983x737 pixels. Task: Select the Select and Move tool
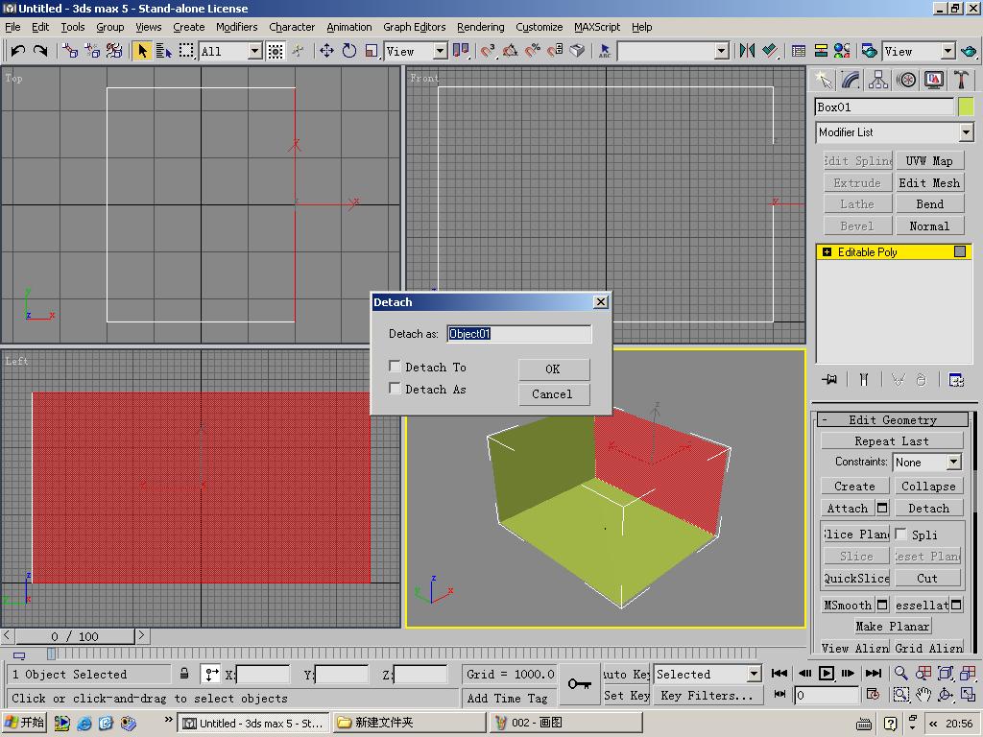tap(326, 51)
